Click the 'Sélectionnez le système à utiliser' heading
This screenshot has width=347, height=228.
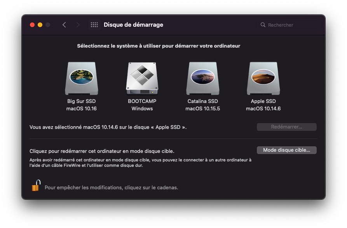pyautogui.click(x=159, y=46)
